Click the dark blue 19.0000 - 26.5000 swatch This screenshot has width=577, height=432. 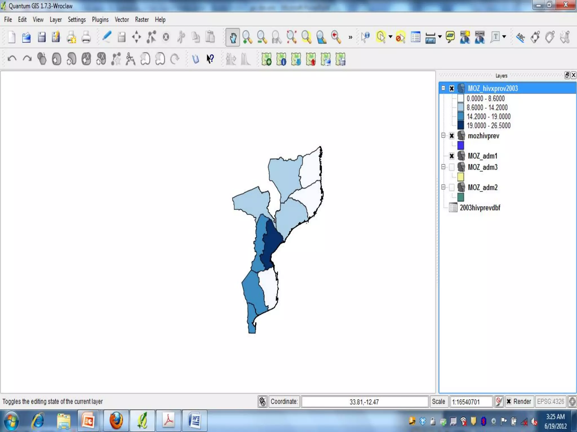pos(460,125)
